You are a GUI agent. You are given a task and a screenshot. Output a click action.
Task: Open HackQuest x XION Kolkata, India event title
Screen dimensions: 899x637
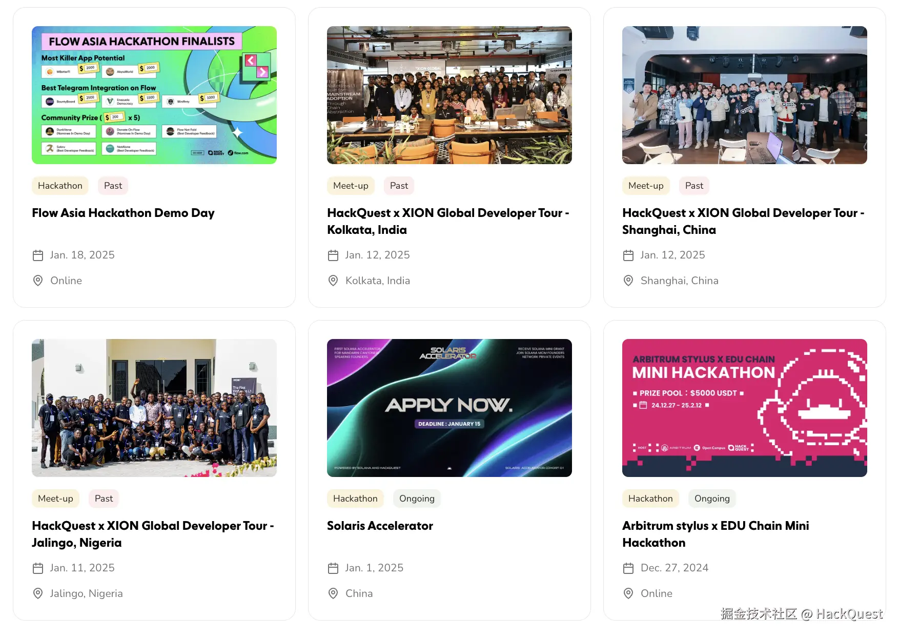(x=448, y=221)
